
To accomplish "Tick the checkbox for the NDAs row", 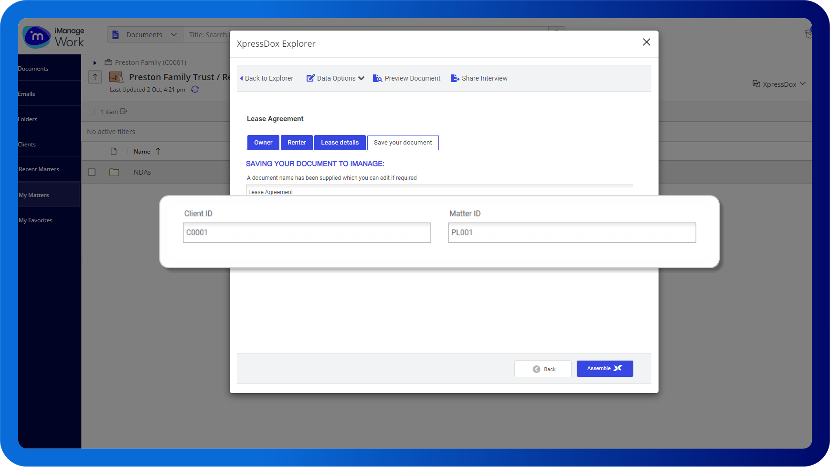I will tap(92, 172).
